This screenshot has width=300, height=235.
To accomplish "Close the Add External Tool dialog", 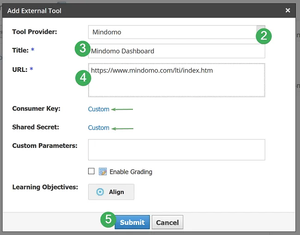I will coord(288,10).
